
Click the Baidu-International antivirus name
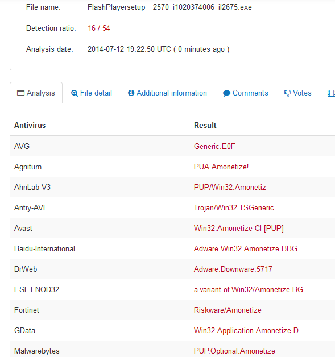(44, 248)
